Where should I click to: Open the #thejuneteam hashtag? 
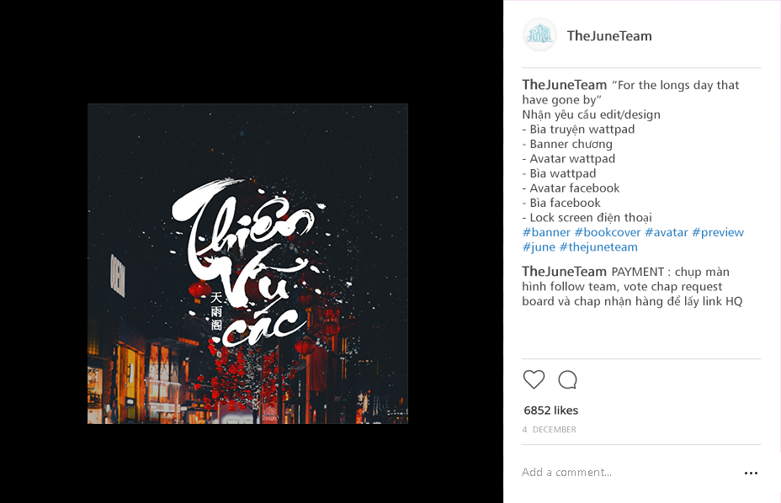click(598, 247)
